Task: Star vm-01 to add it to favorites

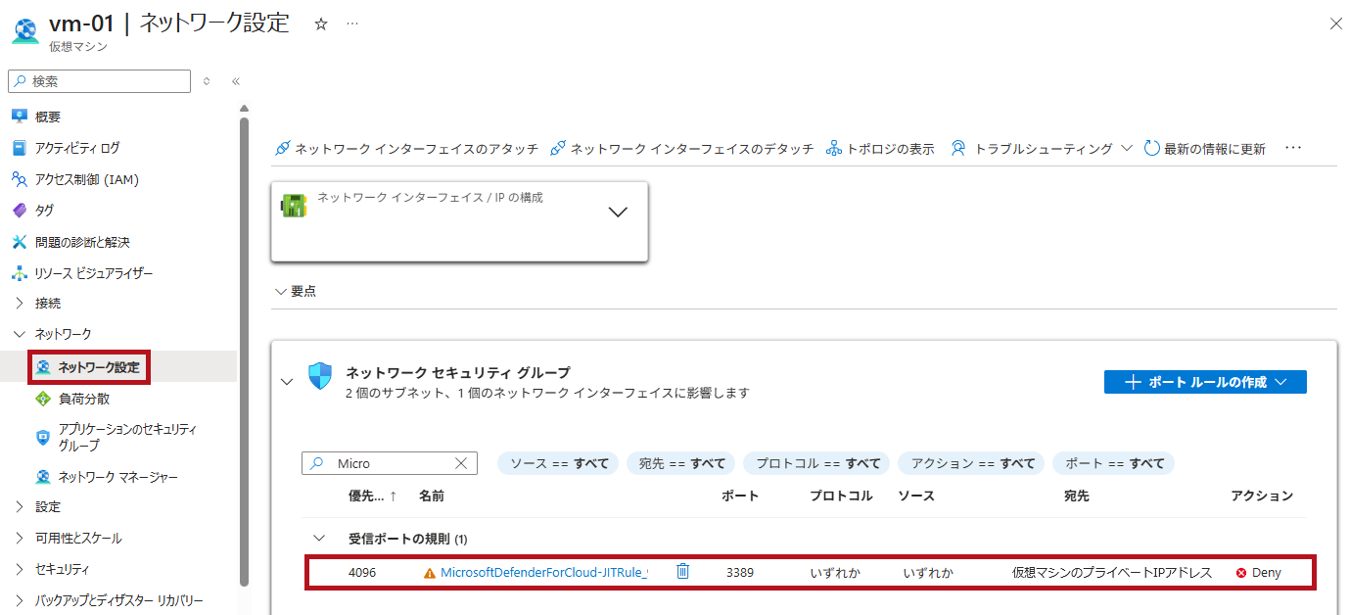Action: coord(320,23)
